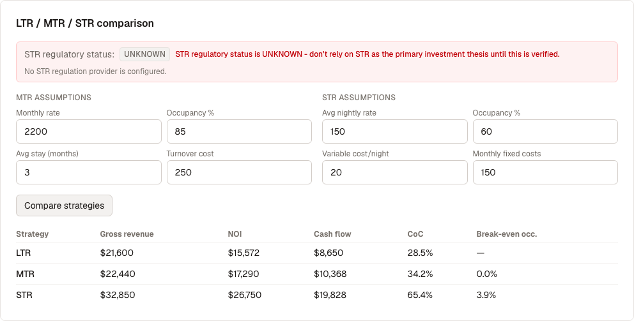Screen dimensions: 634x321
Task: Click the LTR CoC value 28.5%
Action: pos(420,253)
